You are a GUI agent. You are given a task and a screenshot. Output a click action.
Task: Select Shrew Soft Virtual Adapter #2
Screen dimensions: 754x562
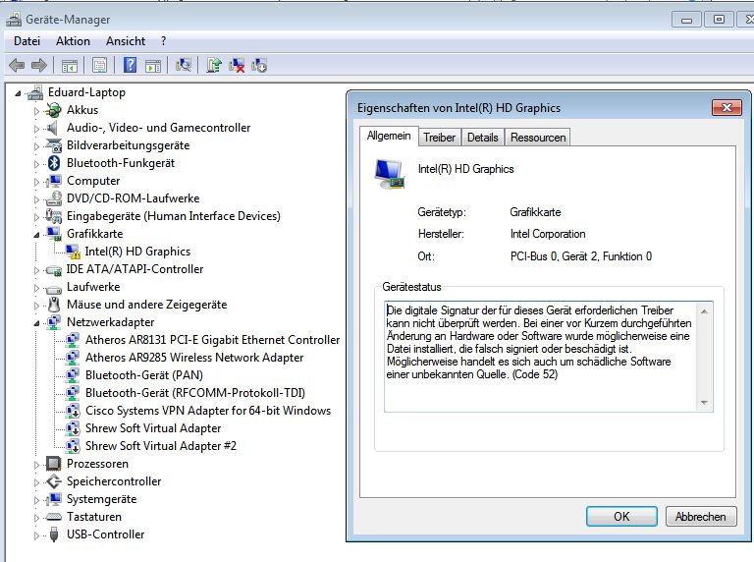point(161,446)
